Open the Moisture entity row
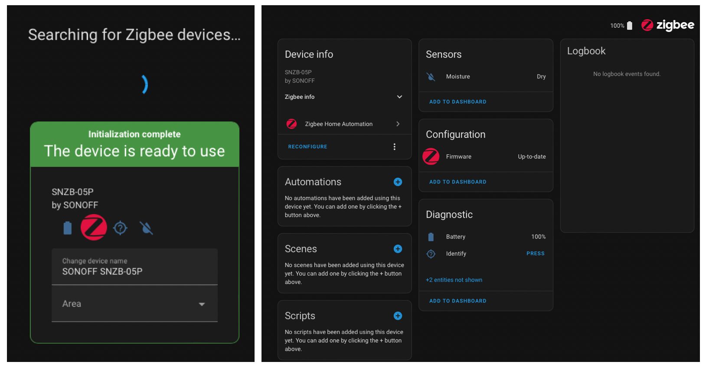This screenshot has height=365, width=706. (x=486, y=77)
